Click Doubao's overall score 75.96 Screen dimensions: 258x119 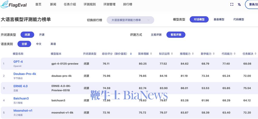[107, 76]
